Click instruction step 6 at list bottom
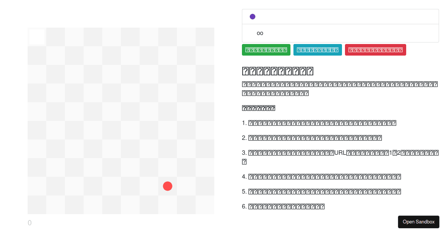The image size is (448, 235). coord(284,206)
